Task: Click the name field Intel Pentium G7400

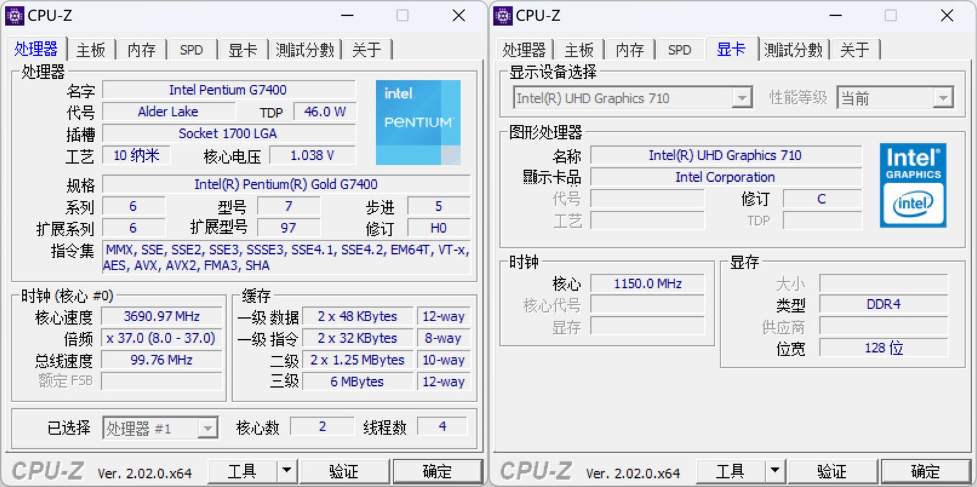Action: tap(228, 90)
